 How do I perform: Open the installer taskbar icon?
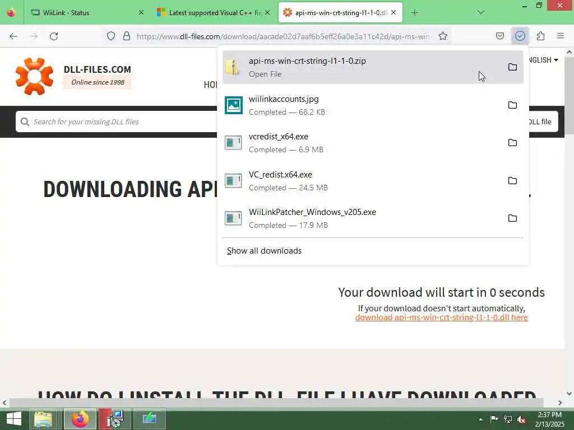pos(115,419)
